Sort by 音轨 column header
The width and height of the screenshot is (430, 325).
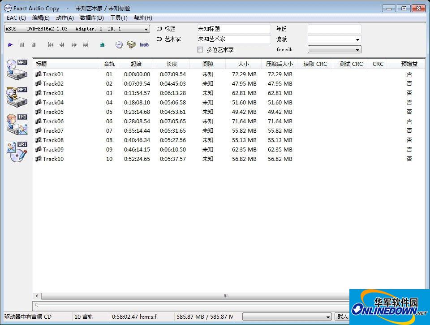(109, 64)
